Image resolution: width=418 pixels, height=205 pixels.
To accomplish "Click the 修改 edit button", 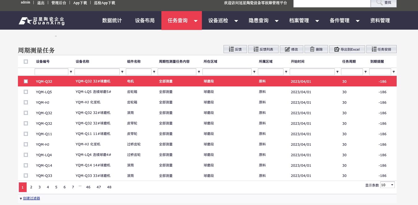I will pos(292,49).
